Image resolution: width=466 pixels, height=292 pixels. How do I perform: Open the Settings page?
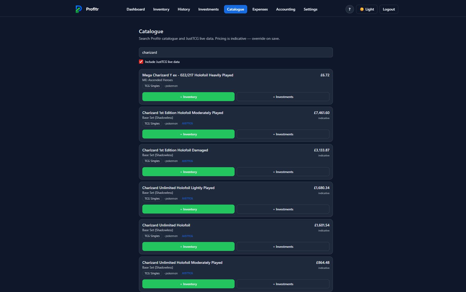pos(310,9)
